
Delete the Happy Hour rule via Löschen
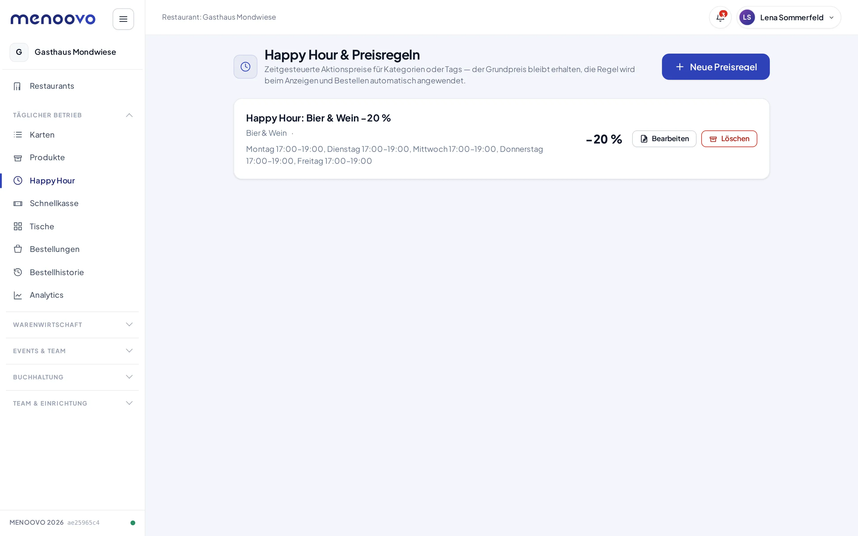[729, 138]
